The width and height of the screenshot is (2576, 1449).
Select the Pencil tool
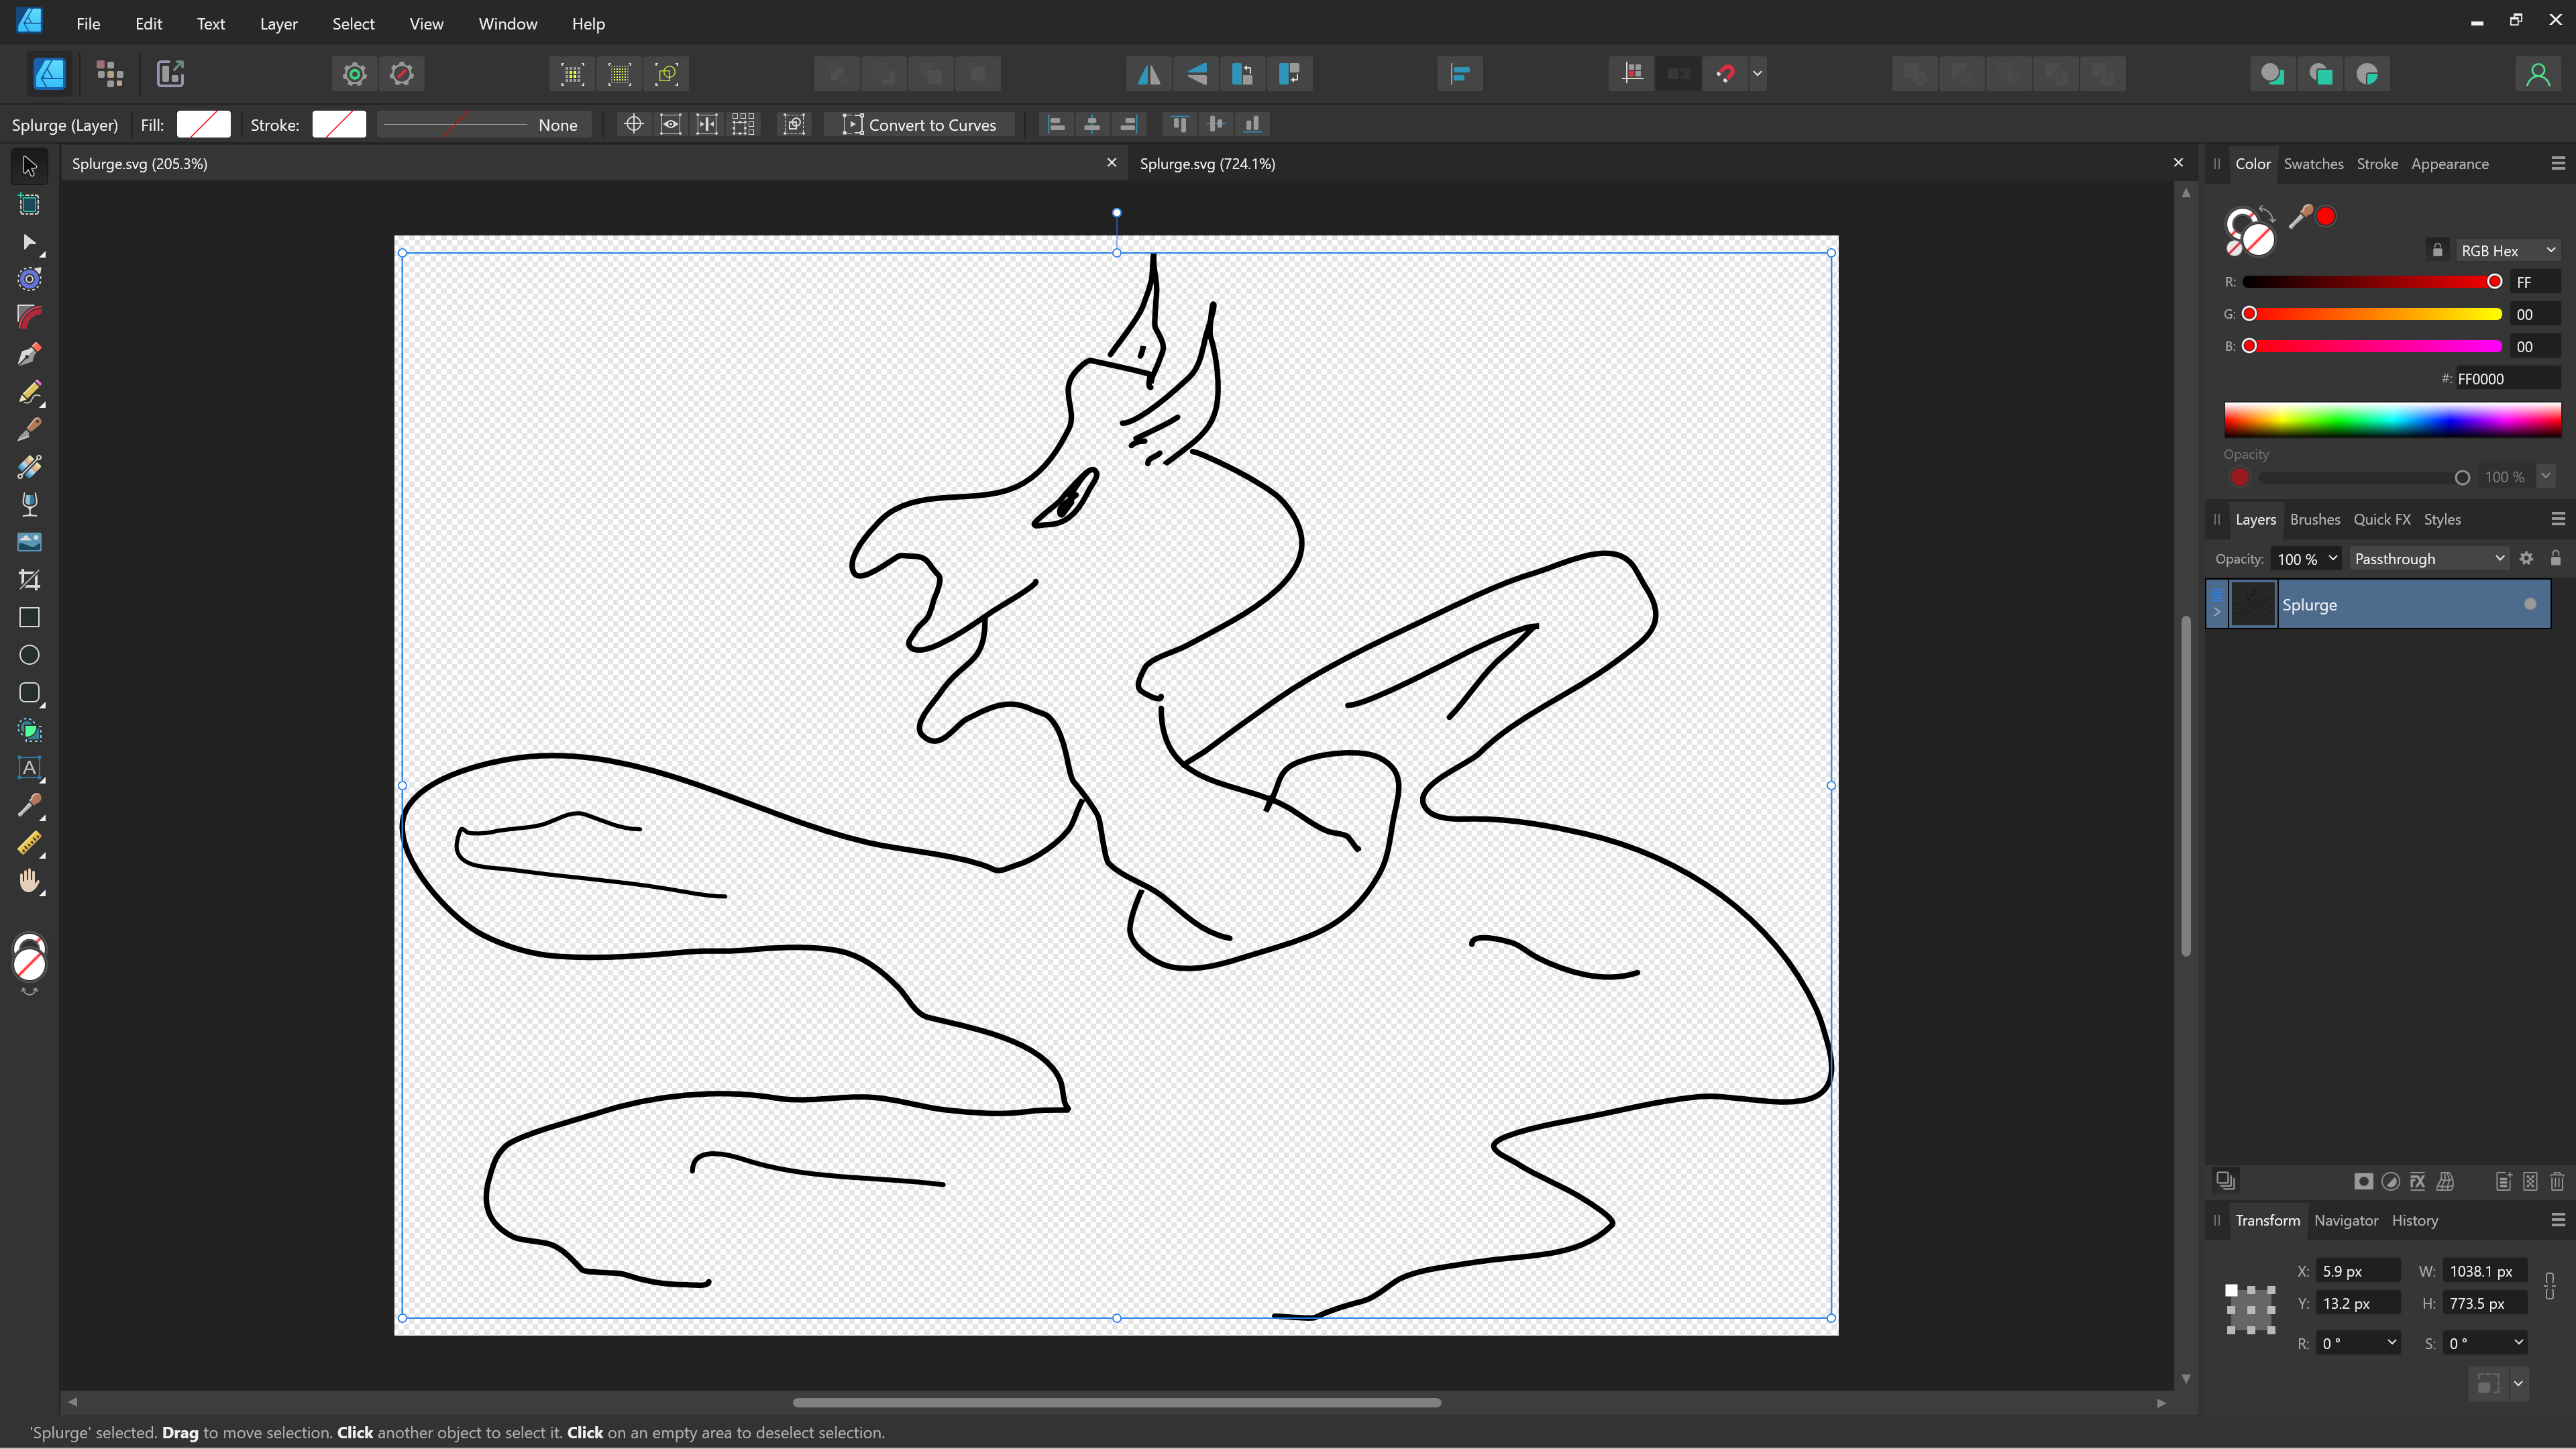coord(29,392)
